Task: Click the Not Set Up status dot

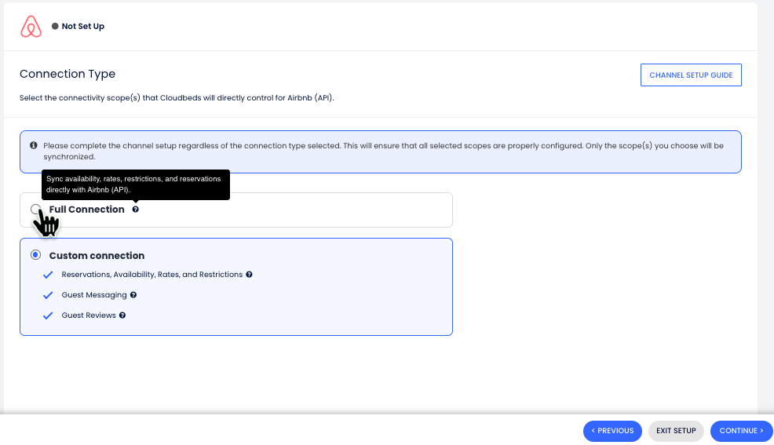Action: click(55, 27)
